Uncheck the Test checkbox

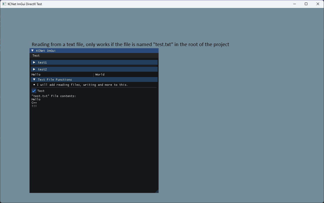(x=34, y=91)
